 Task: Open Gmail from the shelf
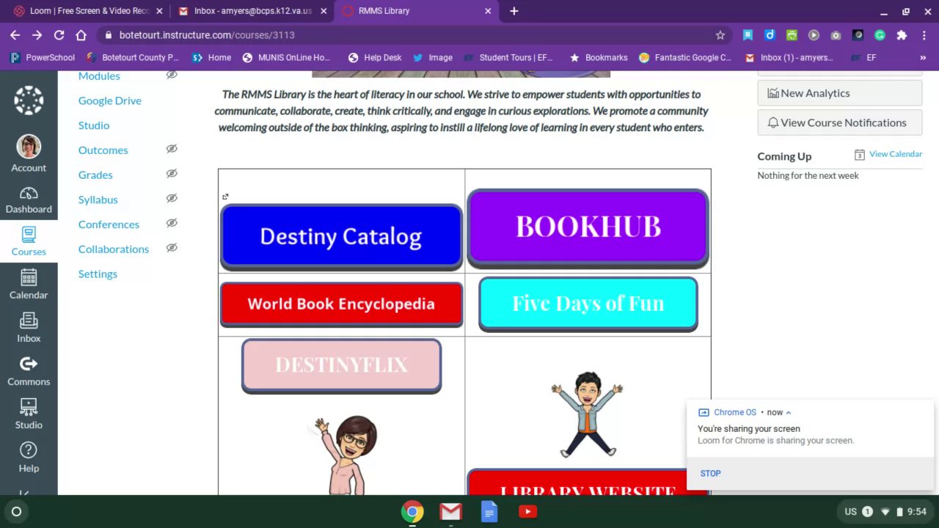(x=450, y=511)
